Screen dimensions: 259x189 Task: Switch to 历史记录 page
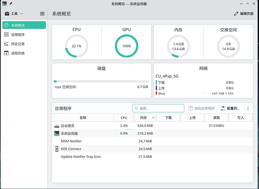click(x=24, y=44)
